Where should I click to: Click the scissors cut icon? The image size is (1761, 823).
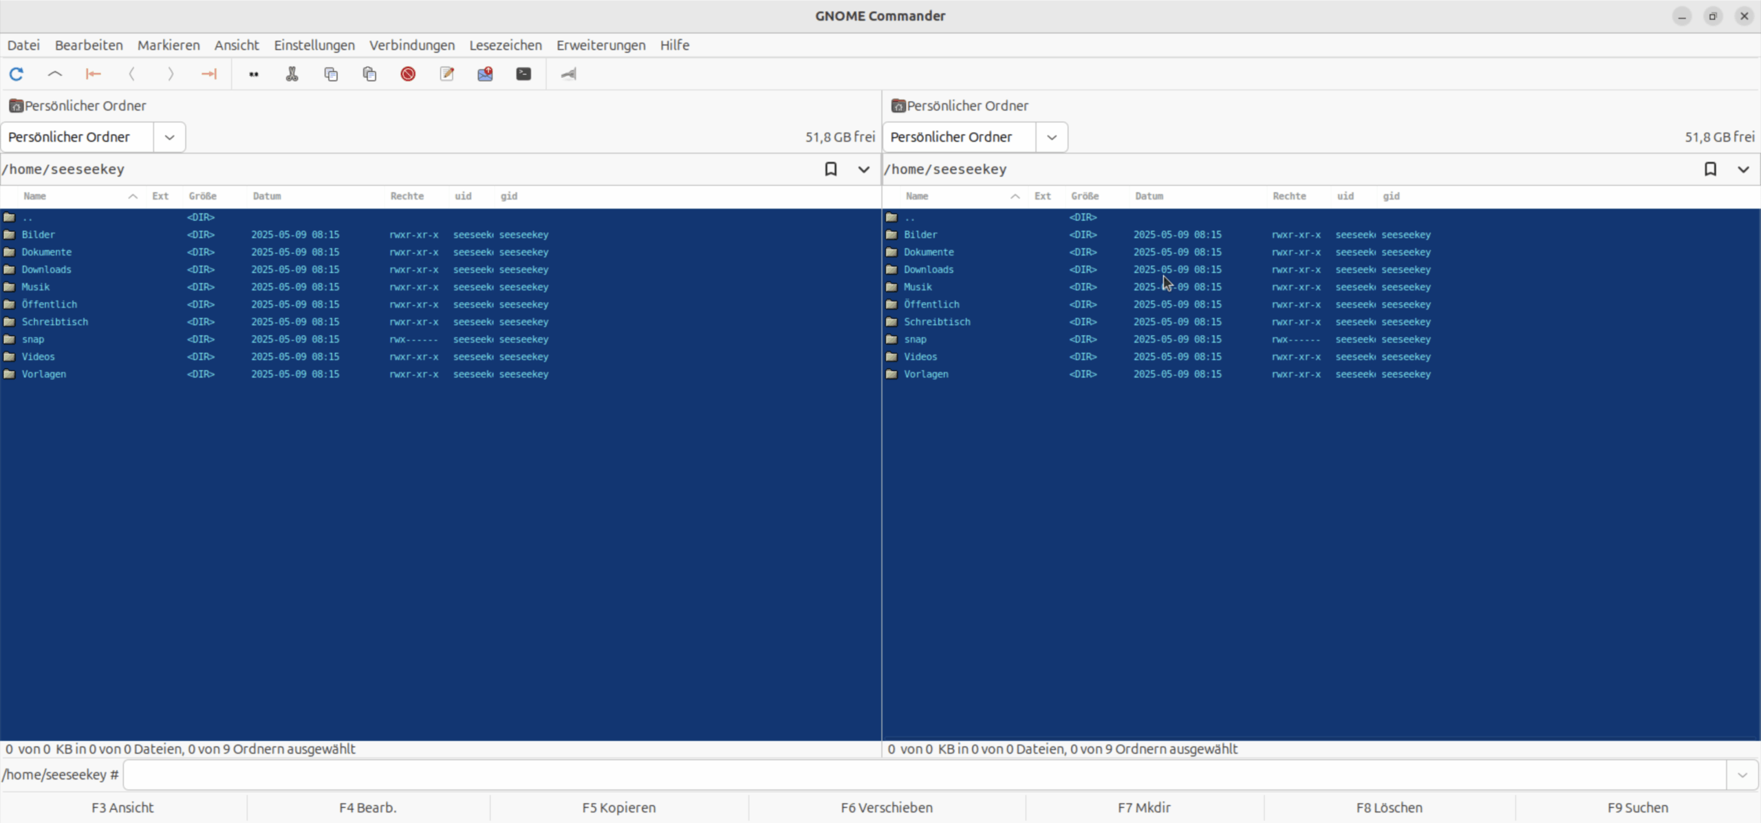tap(292, 74)
